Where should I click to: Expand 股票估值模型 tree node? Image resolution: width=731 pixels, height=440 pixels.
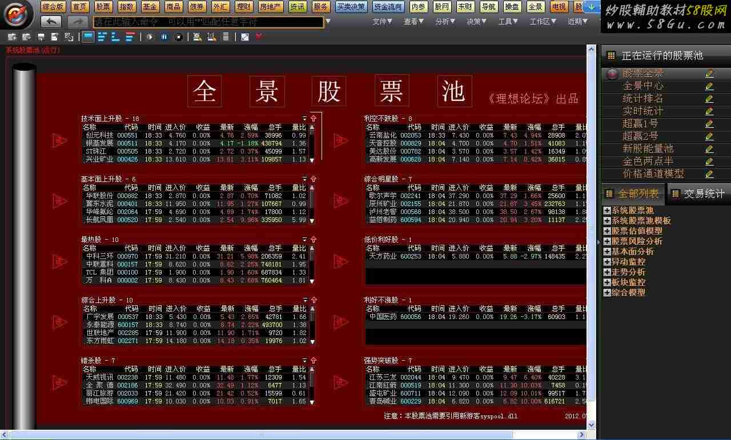click(607, 231)
